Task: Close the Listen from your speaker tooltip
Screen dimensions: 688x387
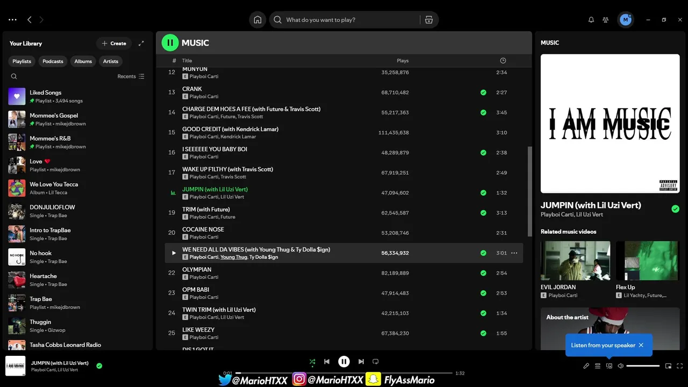Action: [x=641, y=345]
